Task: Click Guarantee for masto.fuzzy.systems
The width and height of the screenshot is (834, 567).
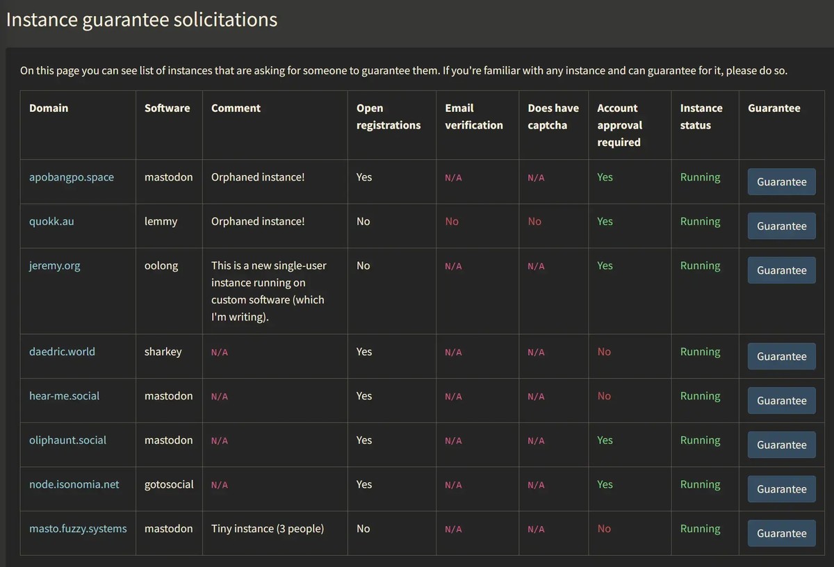Action: [781, 534]
